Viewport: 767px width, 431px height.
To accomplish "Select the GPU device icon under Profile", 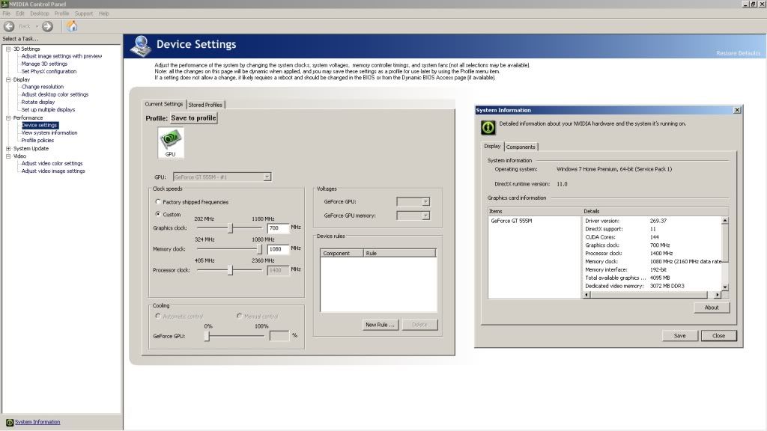I will [170, 142].
